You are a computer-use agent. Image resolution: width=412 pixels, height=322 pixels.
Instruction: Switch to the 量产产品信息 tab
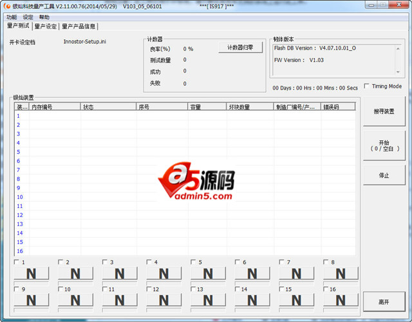pos(79,26)
